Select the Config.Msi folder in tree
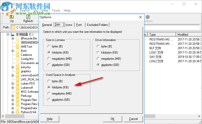The image size is (202, 124). (27, 59)
